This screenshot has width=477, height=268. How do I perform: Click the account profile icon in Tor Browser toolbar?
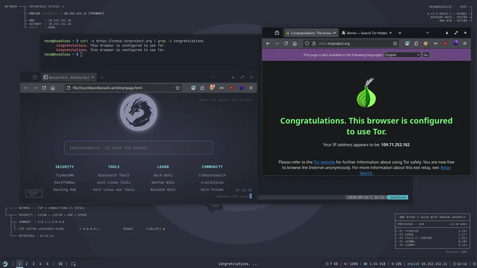click(x=407, y=43)
